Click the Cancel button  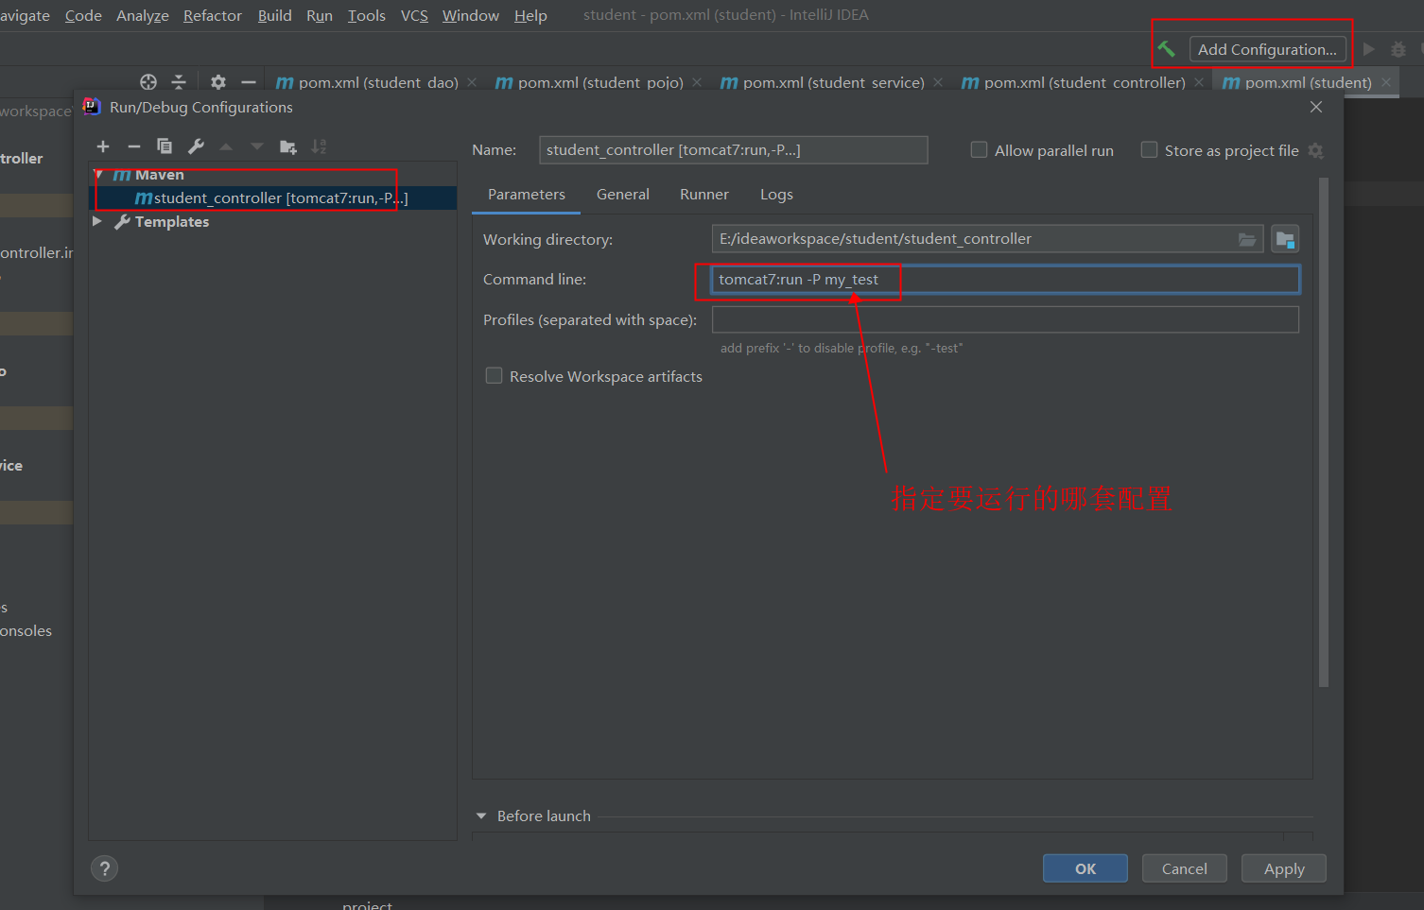click(1185, 868)
